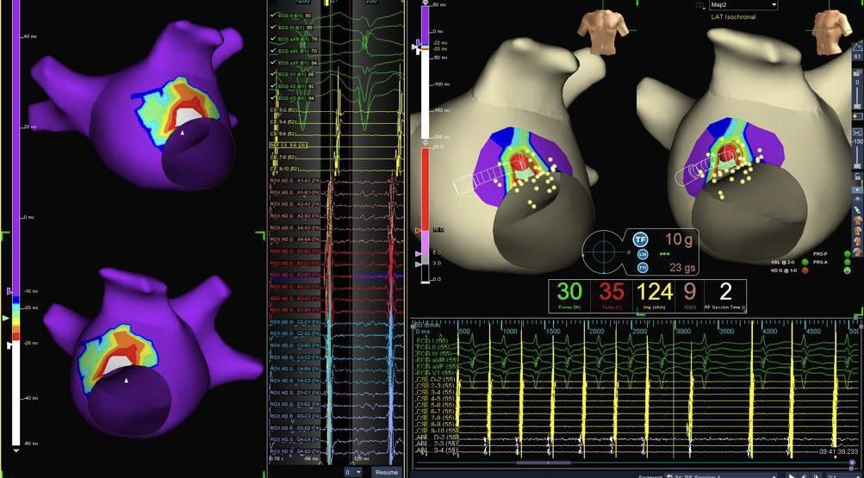Toggle the ECG V3 trace checkmark

point(274,98)
